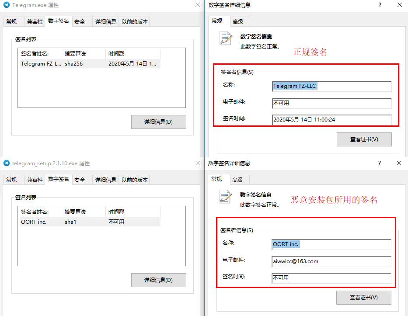Click email field aiwwicc@163.com
Screen dimensions: 408x316
tap(331, 261)
